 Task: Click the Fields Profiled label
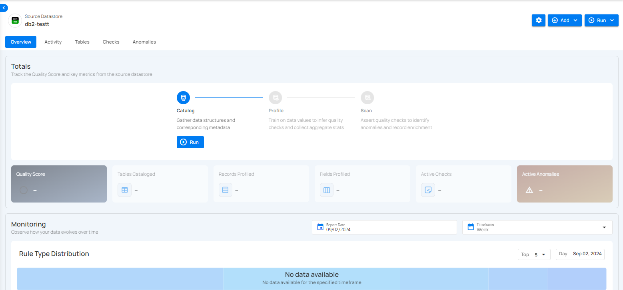point(335,174)
